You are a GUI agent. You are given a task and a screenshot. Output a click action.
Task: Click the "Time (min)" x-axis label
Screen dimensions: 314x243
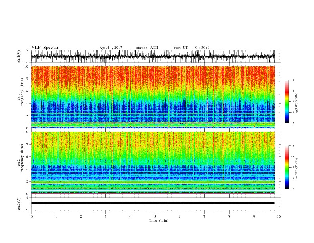coord(159,220)
